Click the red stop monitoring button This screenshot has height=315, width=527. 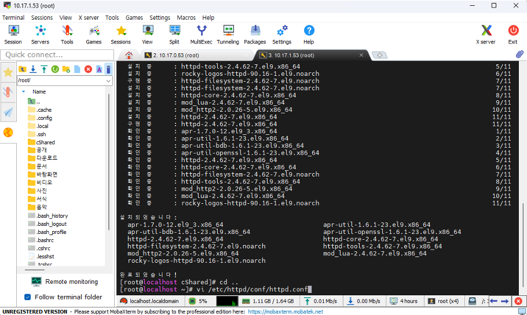(518, 301)
